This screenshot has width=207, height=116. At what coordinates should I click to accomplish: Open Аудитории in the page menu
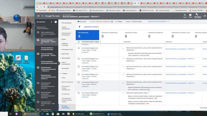pyautogui.click(x=65, y=54)
